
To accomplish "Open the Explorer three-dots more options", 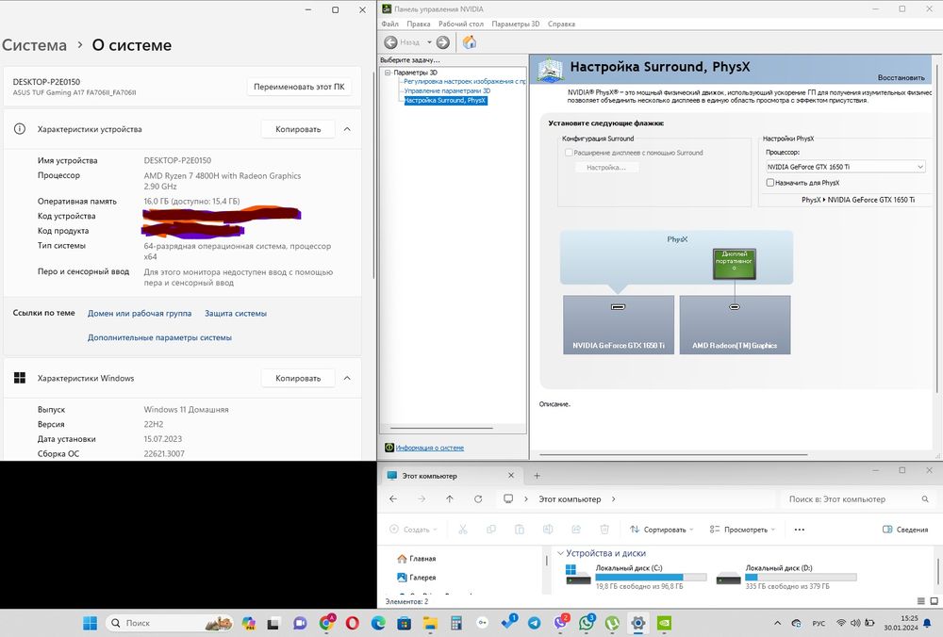I will pos(800,530).
